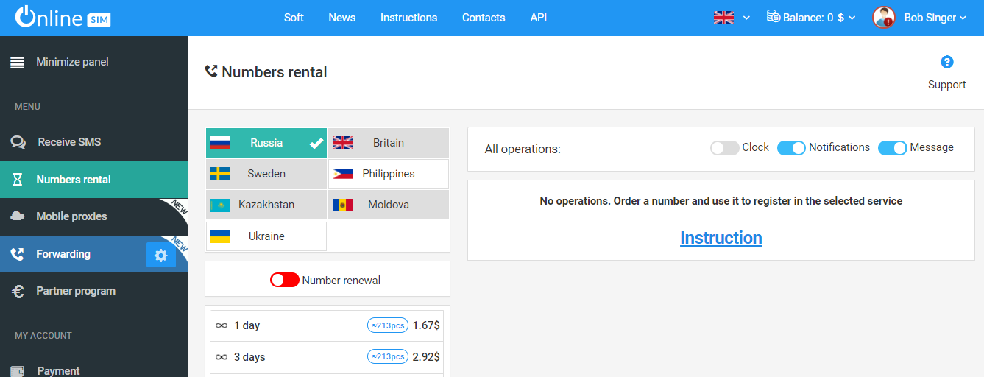Disable the Notifications switch
The height and width of the screenshot is (377, 984).
792,148
